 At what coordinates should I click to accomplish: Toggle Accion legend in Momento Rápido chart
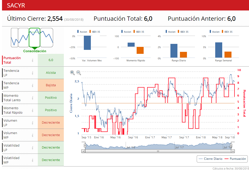point(126,32)
